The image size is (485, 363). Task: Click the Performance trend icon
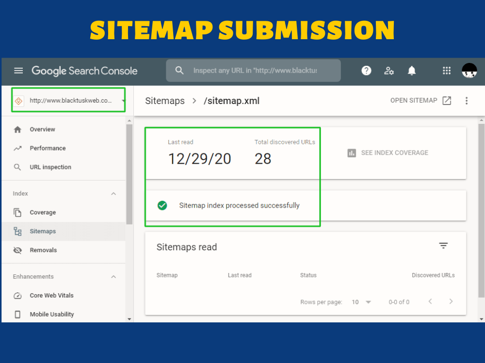(x=17, y=149)
